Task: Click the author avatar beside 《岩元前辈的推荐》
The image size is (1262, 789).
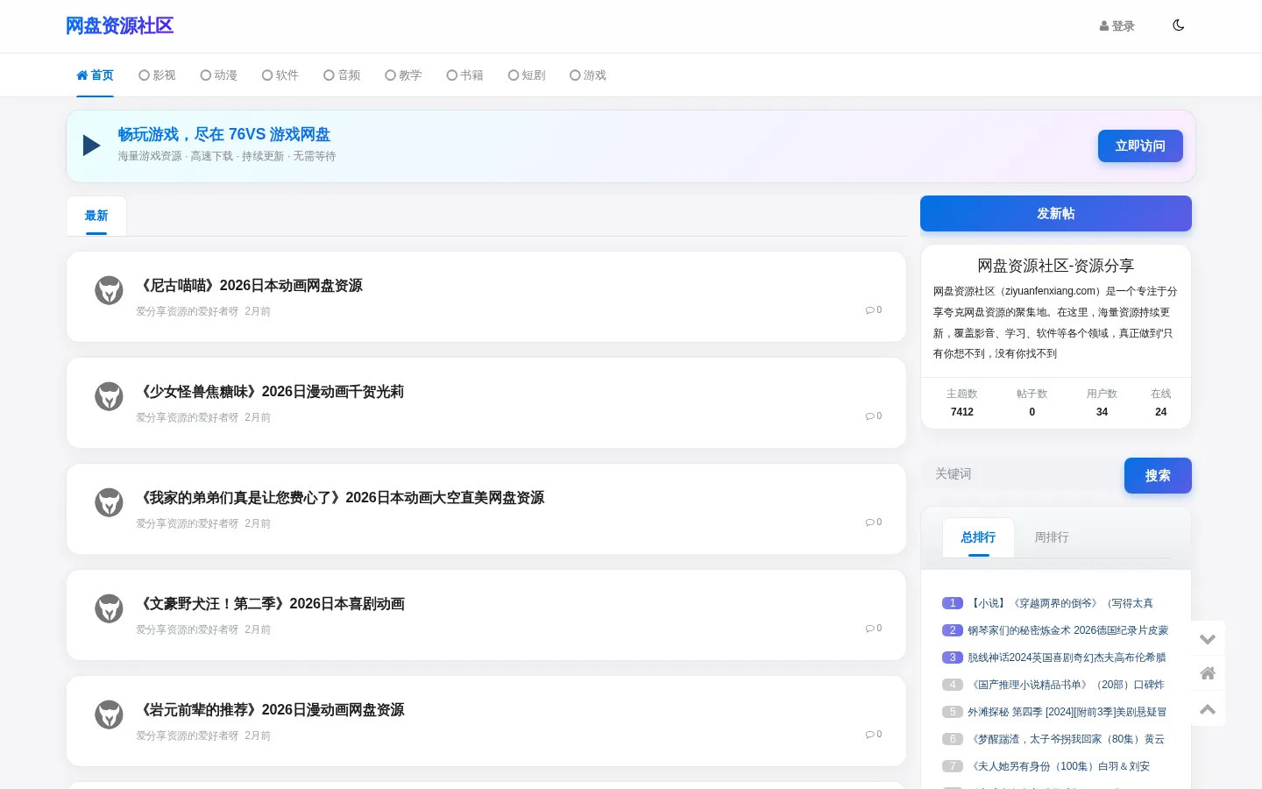Action: coord(109,714)
